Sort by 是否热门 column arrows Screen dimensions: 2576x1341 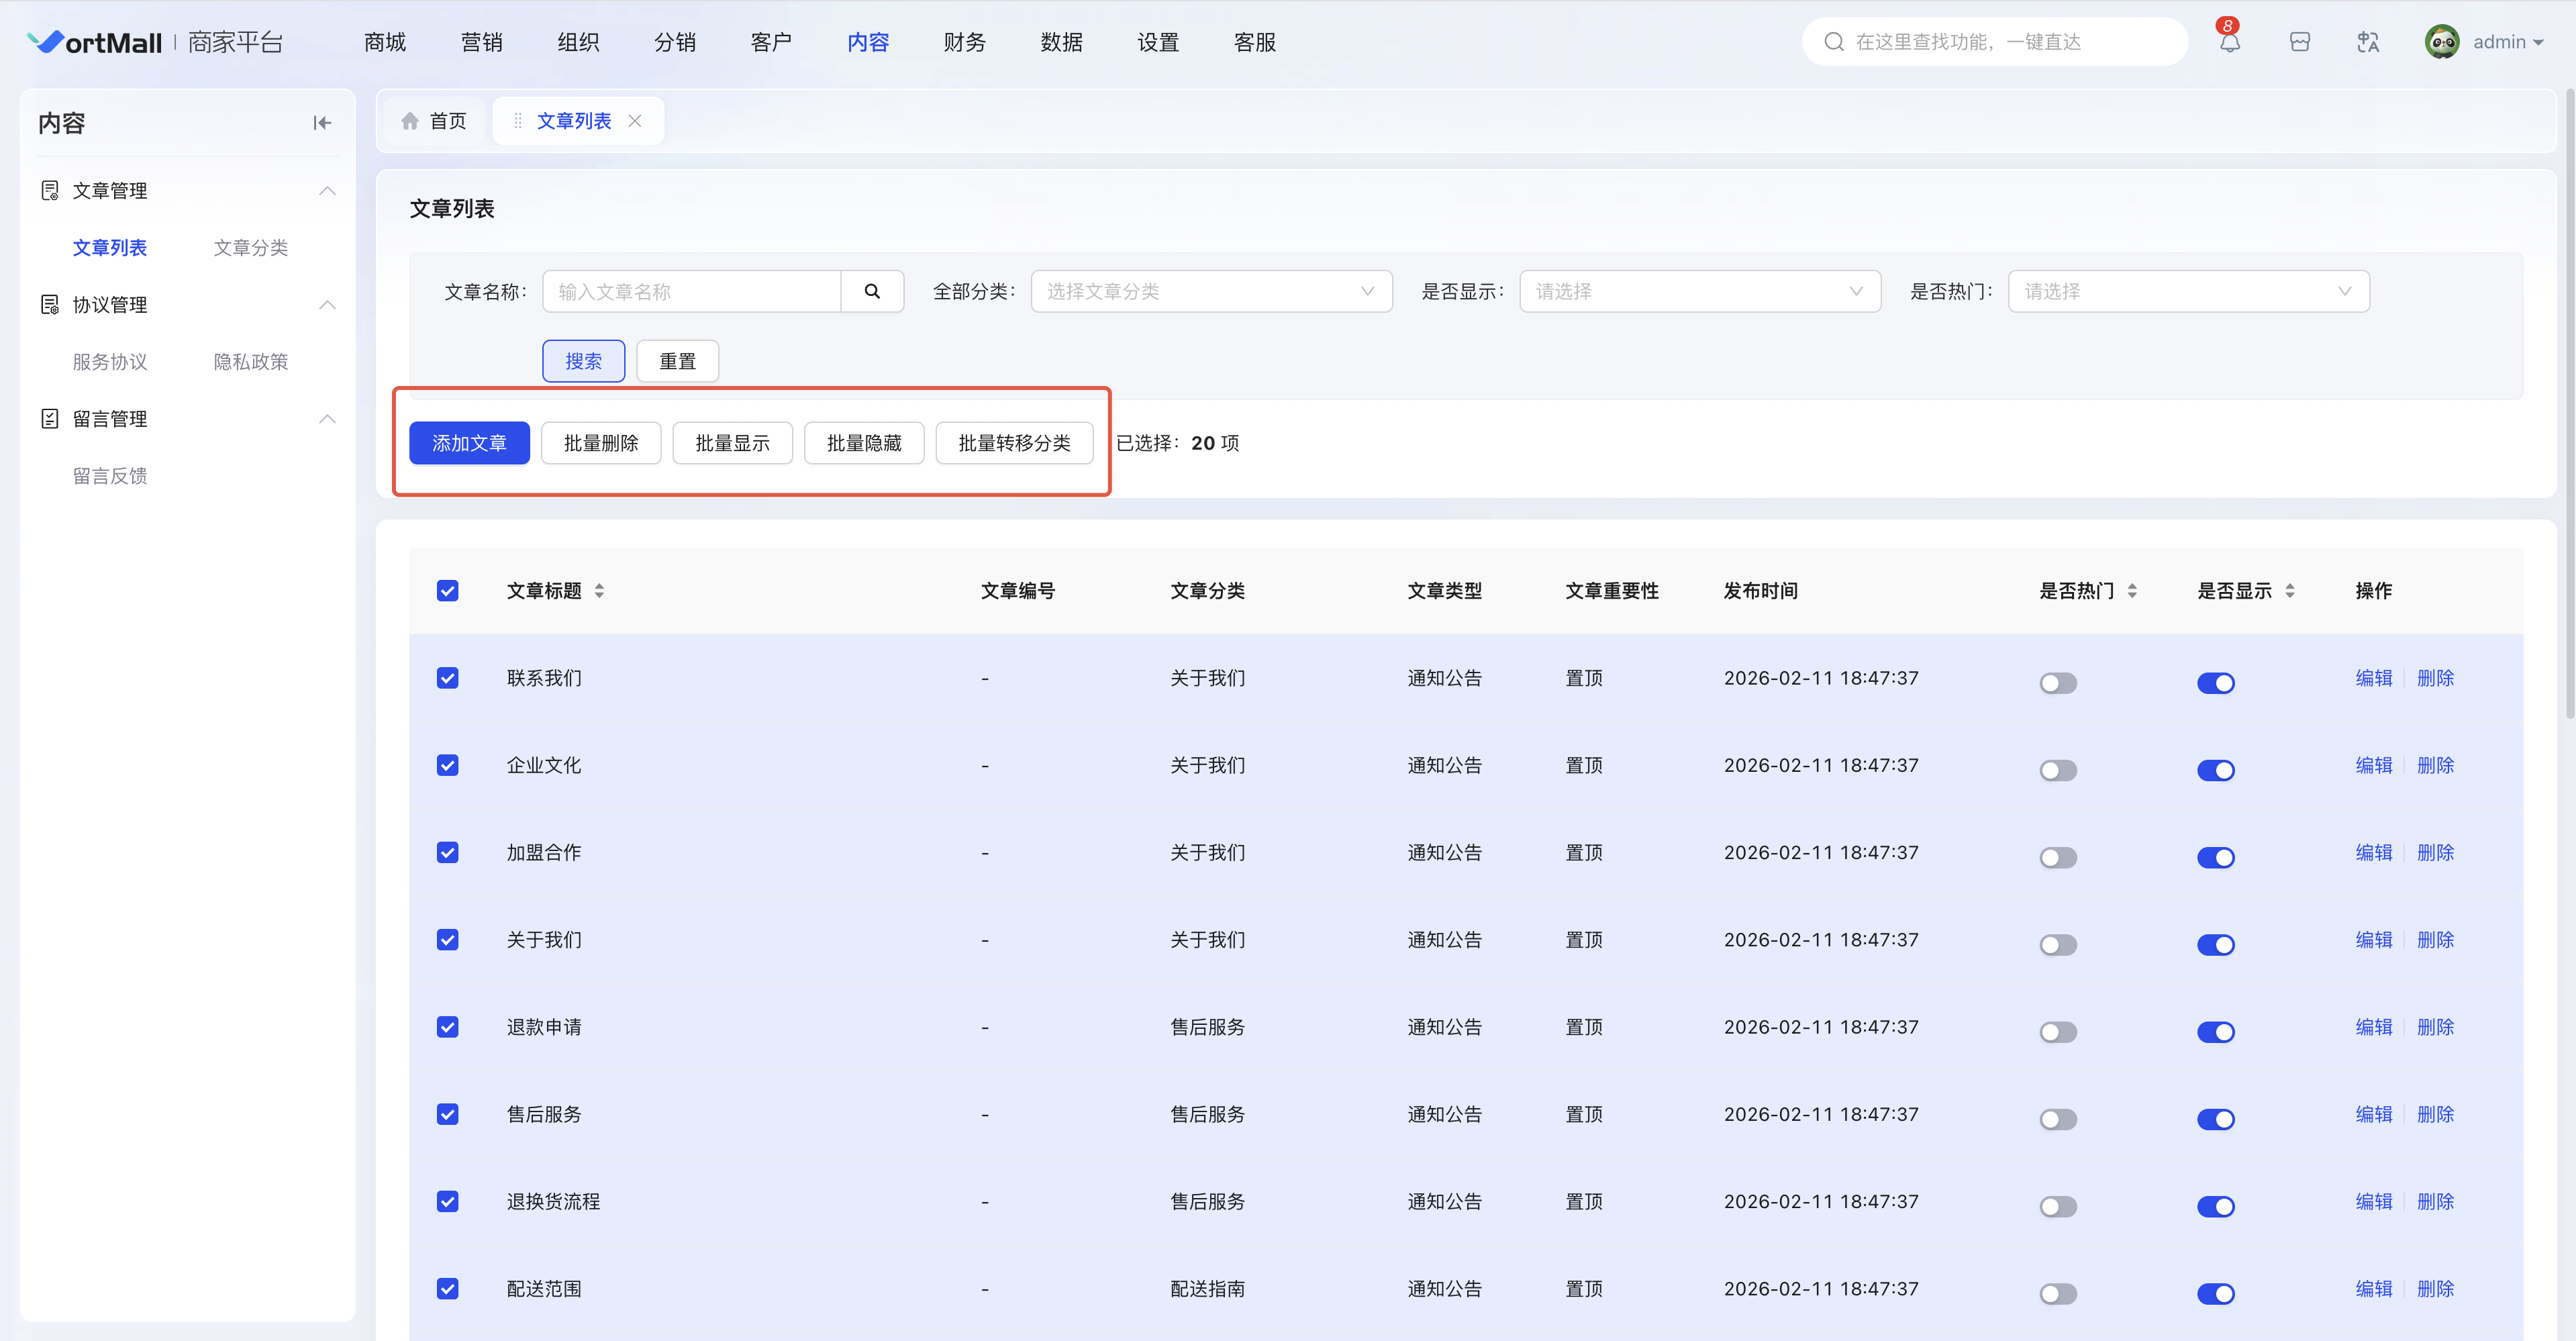[2132, 591]
